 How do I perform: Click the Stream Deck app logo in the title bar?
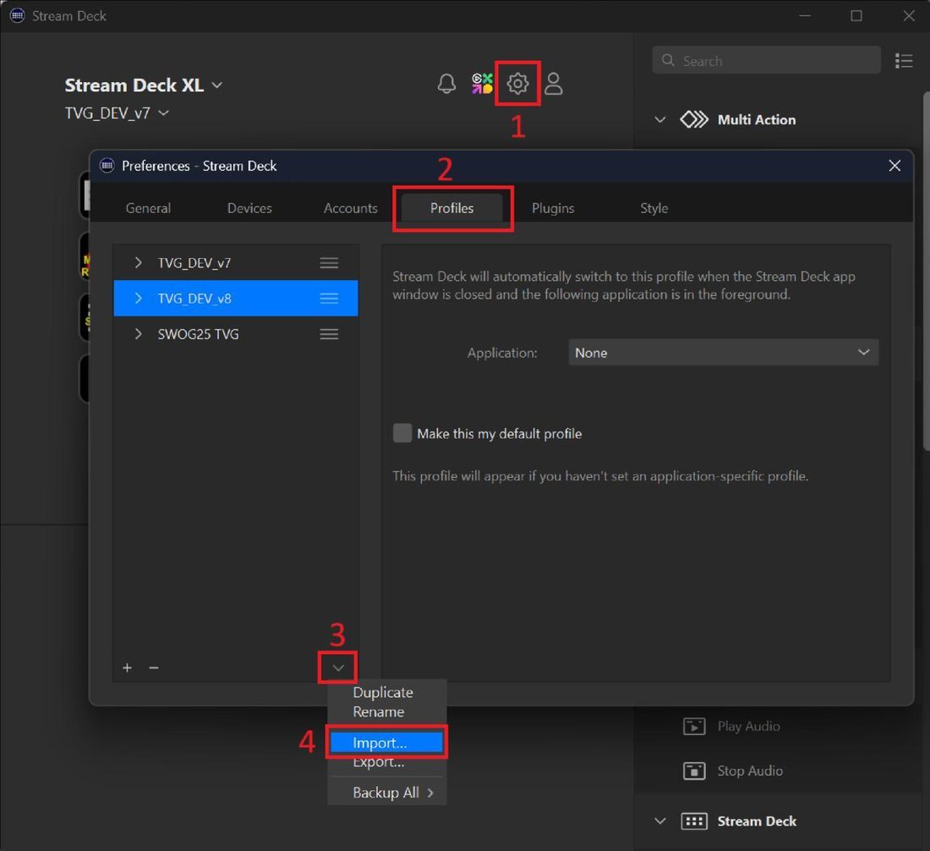[x=17, y=15]
